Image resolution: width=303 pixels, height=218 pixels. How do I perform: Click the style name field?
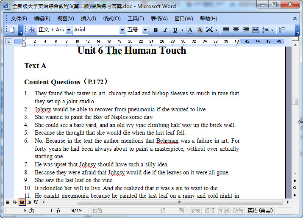52,30
